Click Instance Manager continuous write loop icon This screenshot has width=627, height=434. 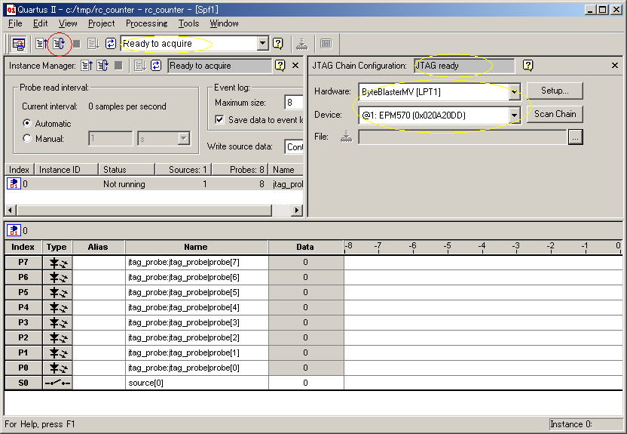point(156,65)
